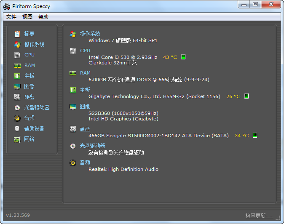Click disc icon beside 光盘驱动器 heading in summary
Image resolution: width=284 pixels, height=224 pixels.
click(x=73, y=146)
